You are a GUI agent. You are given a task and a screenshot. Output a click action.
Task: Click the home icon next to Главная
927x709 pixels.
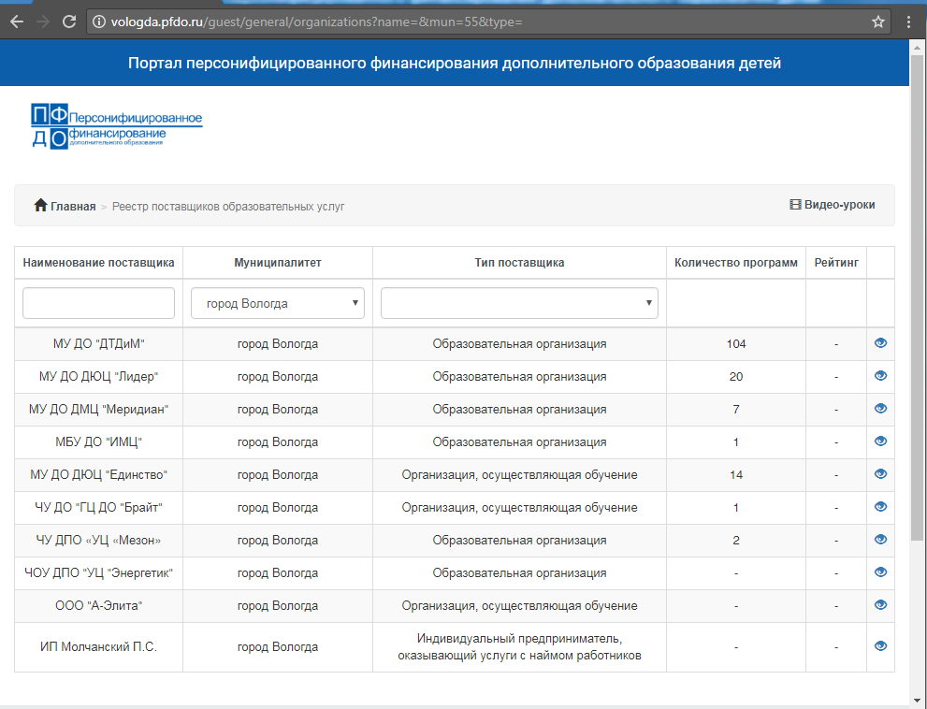coord(40,205)
